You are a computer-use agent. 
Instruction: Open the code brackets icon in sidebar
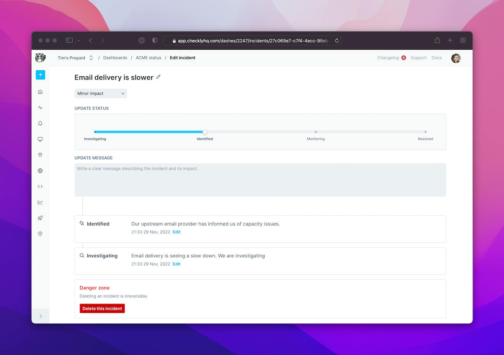40,187
